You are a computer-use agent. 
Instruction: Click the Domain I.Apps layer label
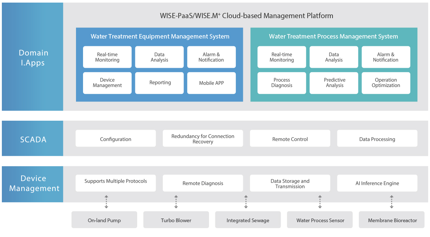tap(32, 57)
